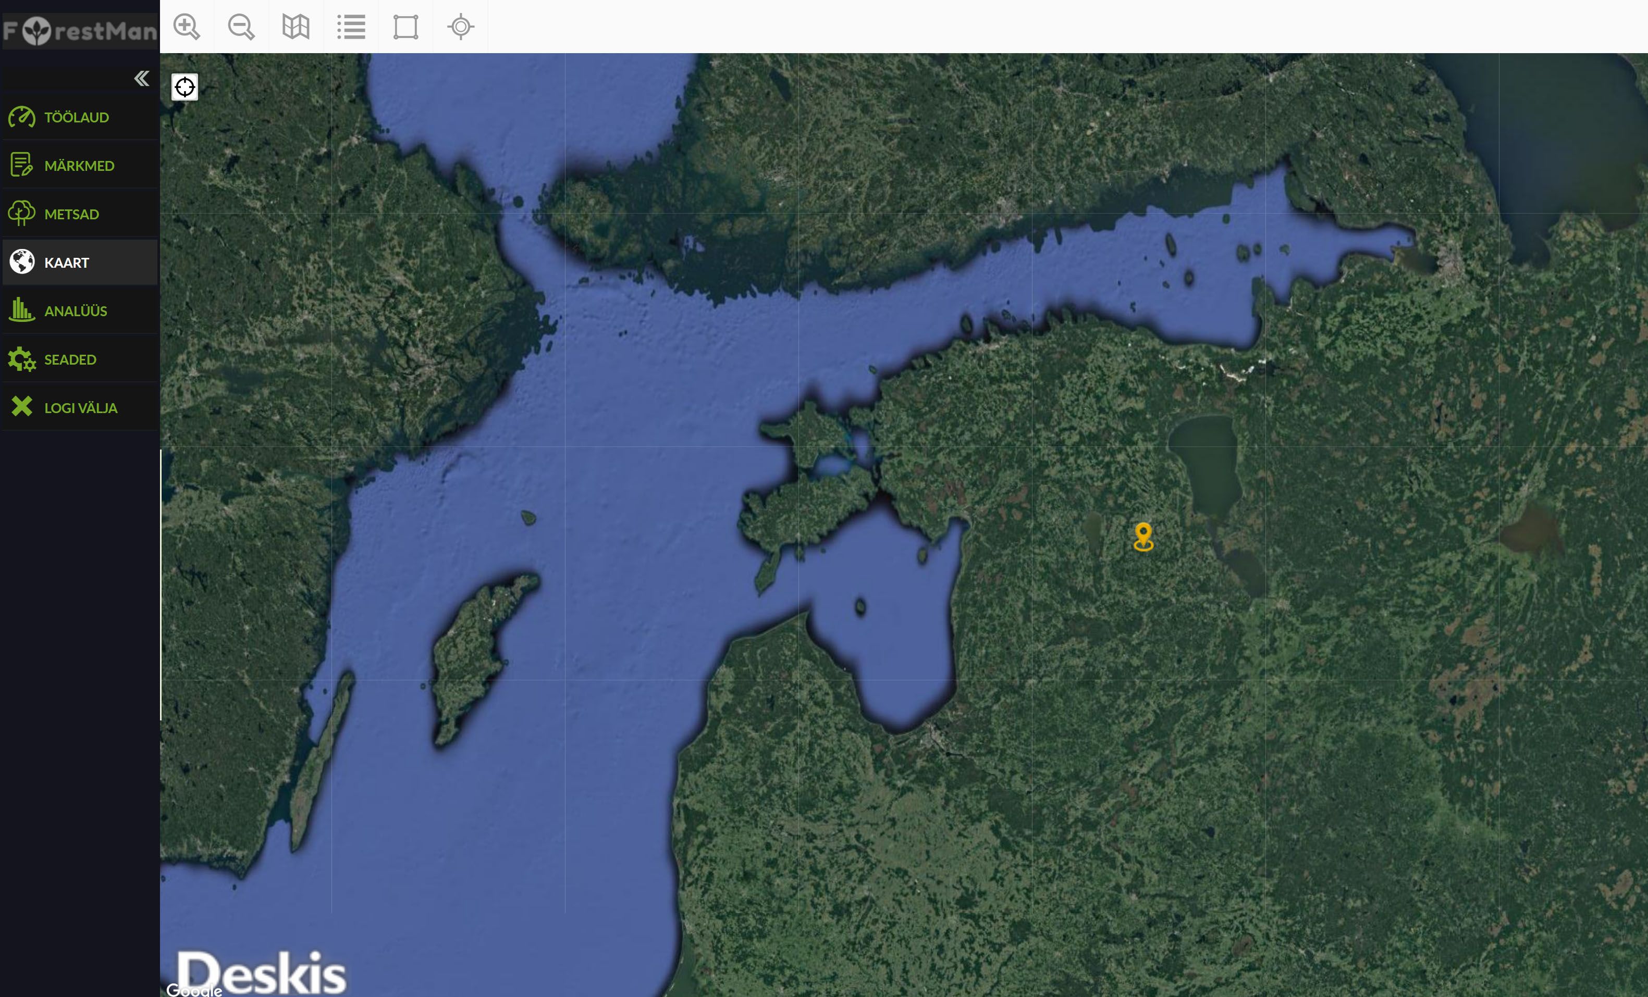Click the zoom in magnifier icon
The height and width of the screenshot is (997, 1648).
click(187, 27)
